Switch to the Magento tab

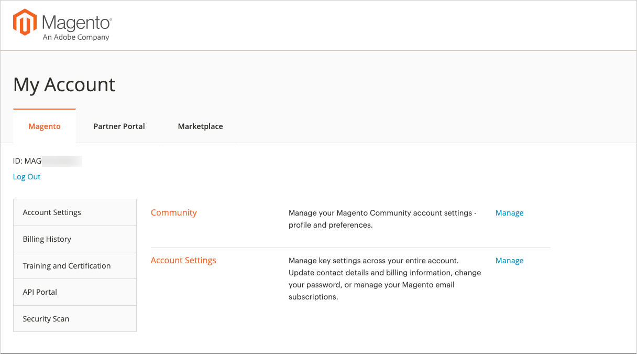(x=45, y=126)
